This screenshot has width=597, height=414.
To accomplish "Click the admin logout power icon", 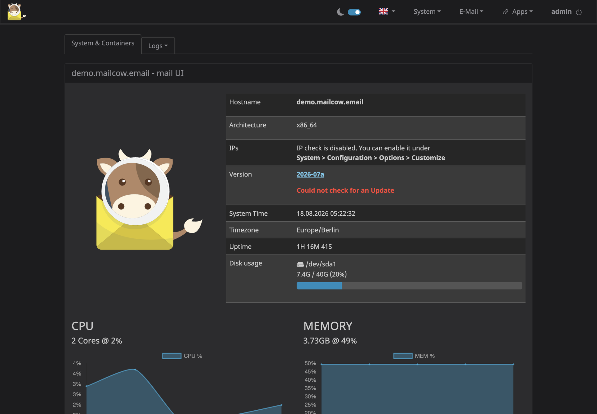I will pyautogui.click(x=579, y=12).
